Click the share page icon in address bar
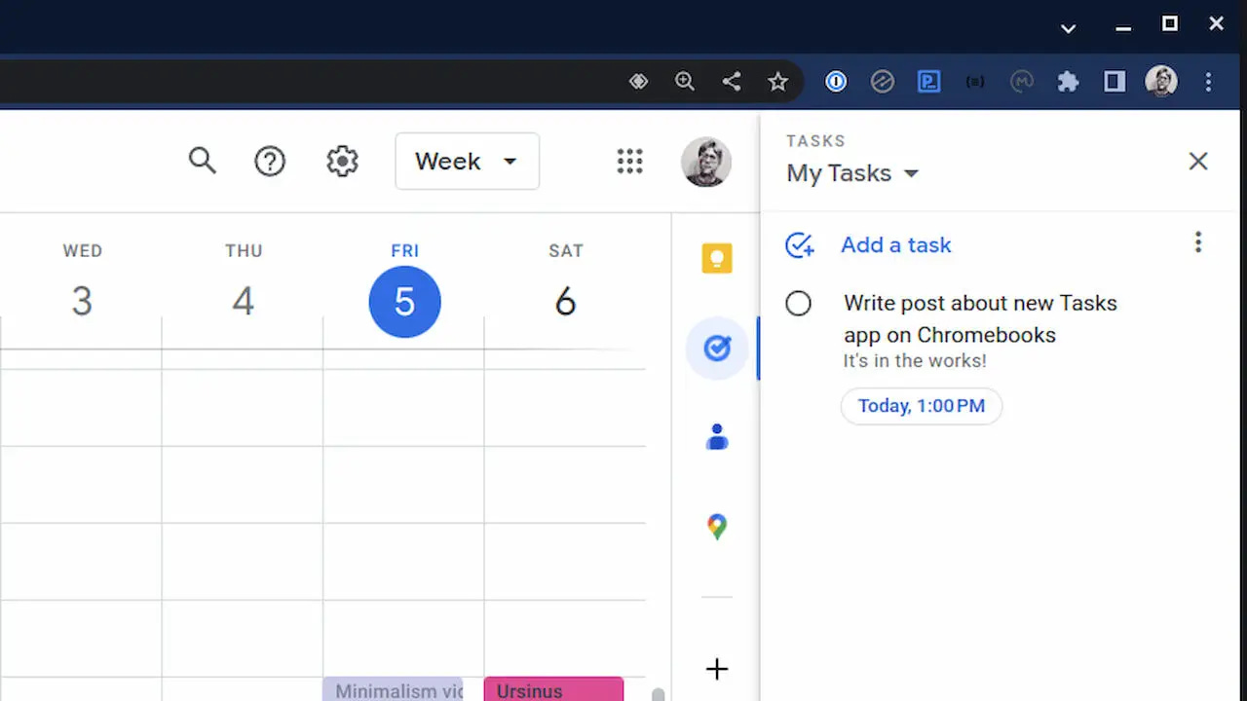The height and width of the screenshot is (701, 1247). point(732,82)
